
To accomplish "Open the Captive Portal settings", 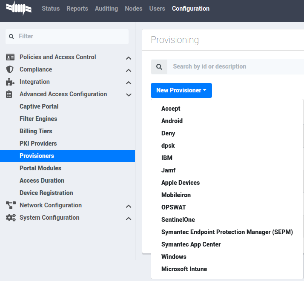I will (39, 106).
